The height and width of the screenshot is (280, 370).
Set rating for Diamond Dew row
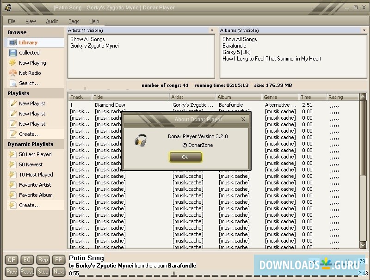tap(334, 106)
